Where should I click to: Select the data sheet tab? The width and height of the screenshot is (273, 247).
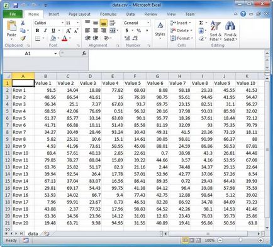tap(33, 234)
